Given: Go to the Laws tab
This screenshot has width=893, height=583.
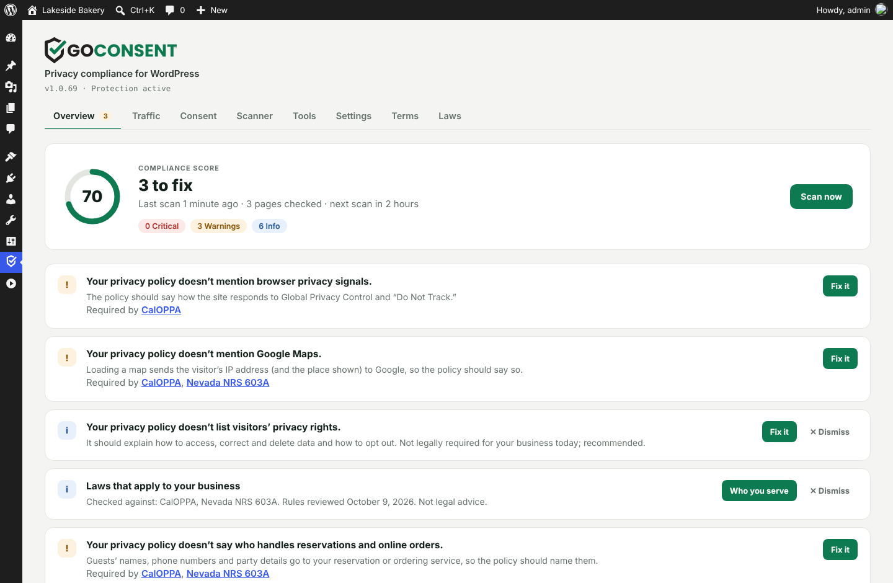Looking at the screenshot, I should point(450,116).
